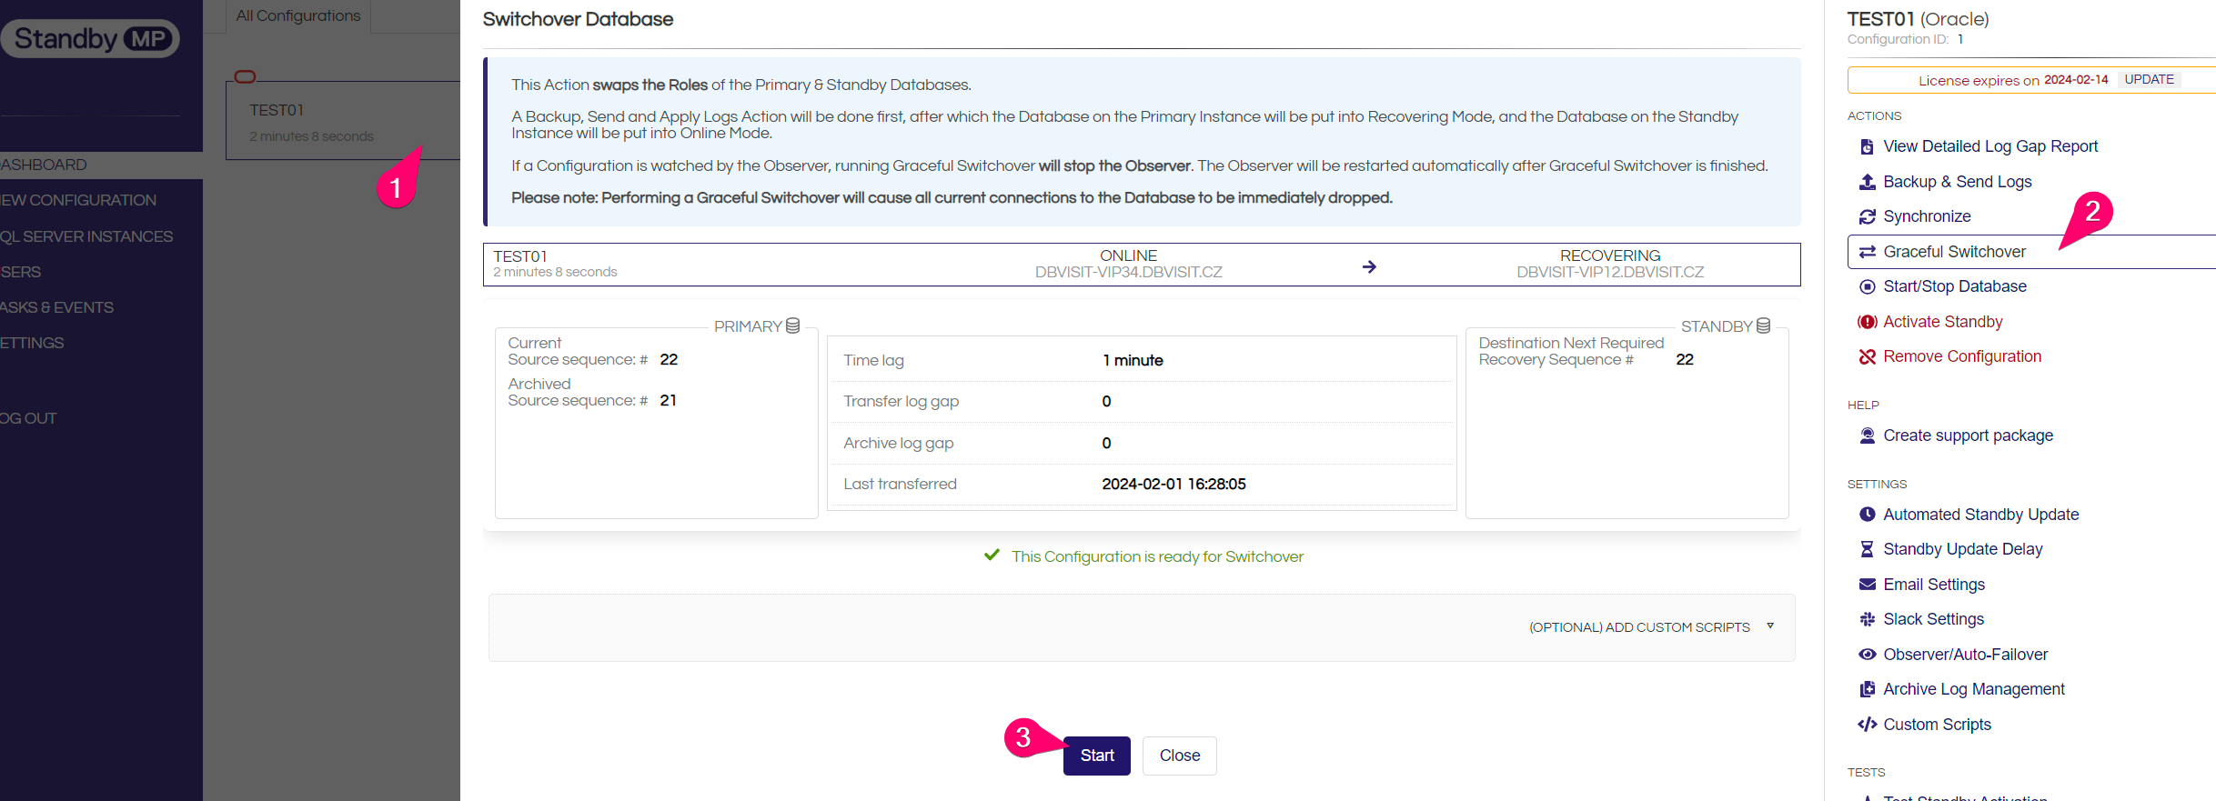
Task: Click the View Detailed Log Gap Report document icon
Action: click(1867, 146)
